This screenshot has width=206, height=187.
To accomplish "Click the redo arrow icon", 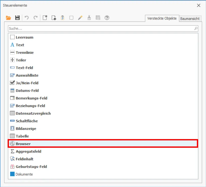I will point(36,18).
